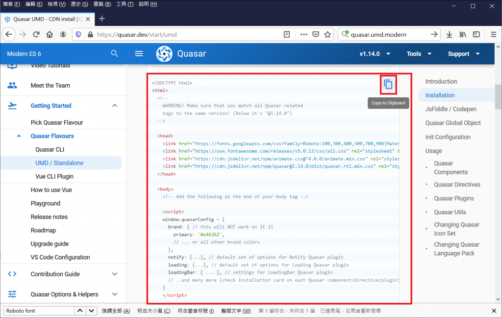Open the Library icon
The width and height of the screenshot is (502, 318).
tap(463, 35)
